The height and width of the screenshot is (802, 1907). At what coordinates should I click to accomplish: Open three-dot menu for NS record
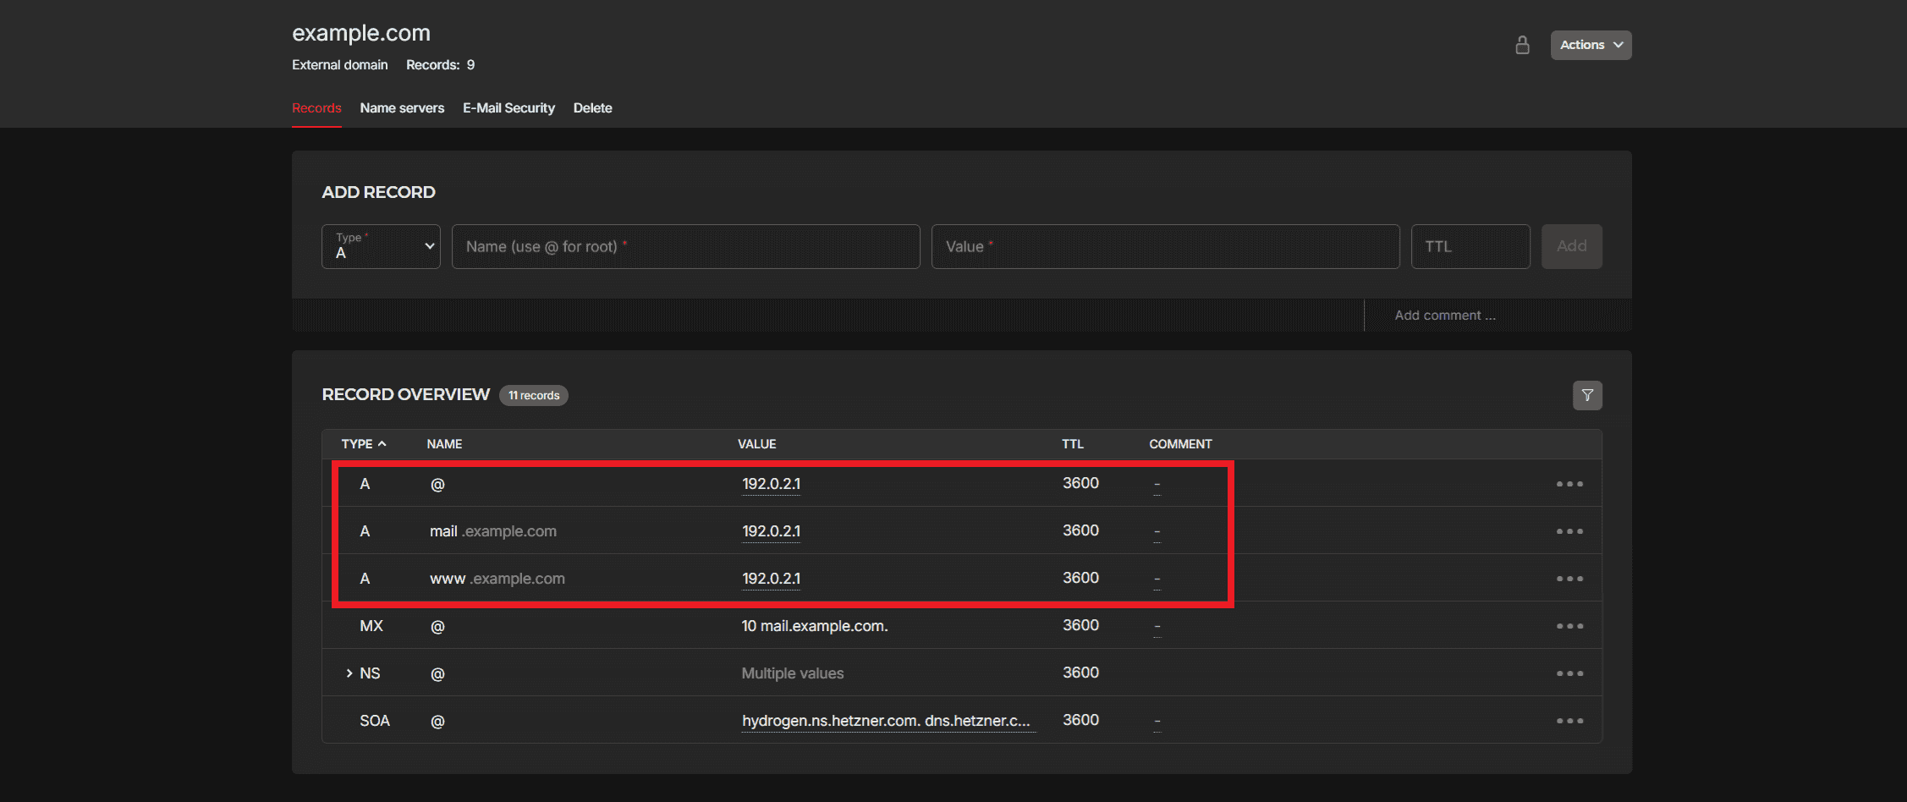tap(1569, 673)
